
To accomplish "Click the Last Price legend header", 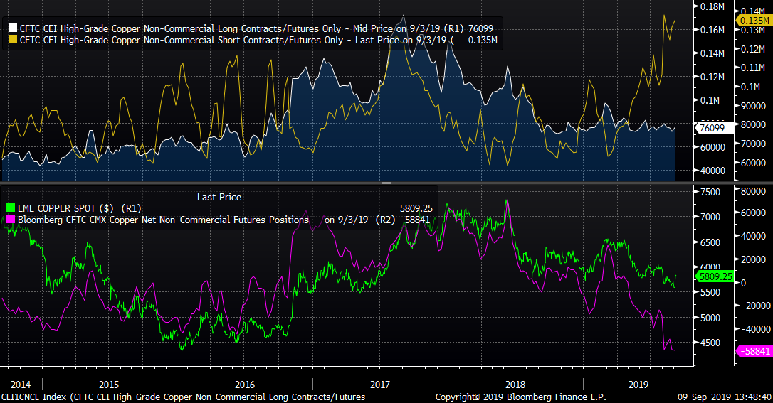I will pyautogui.click(x=219, y=198).
